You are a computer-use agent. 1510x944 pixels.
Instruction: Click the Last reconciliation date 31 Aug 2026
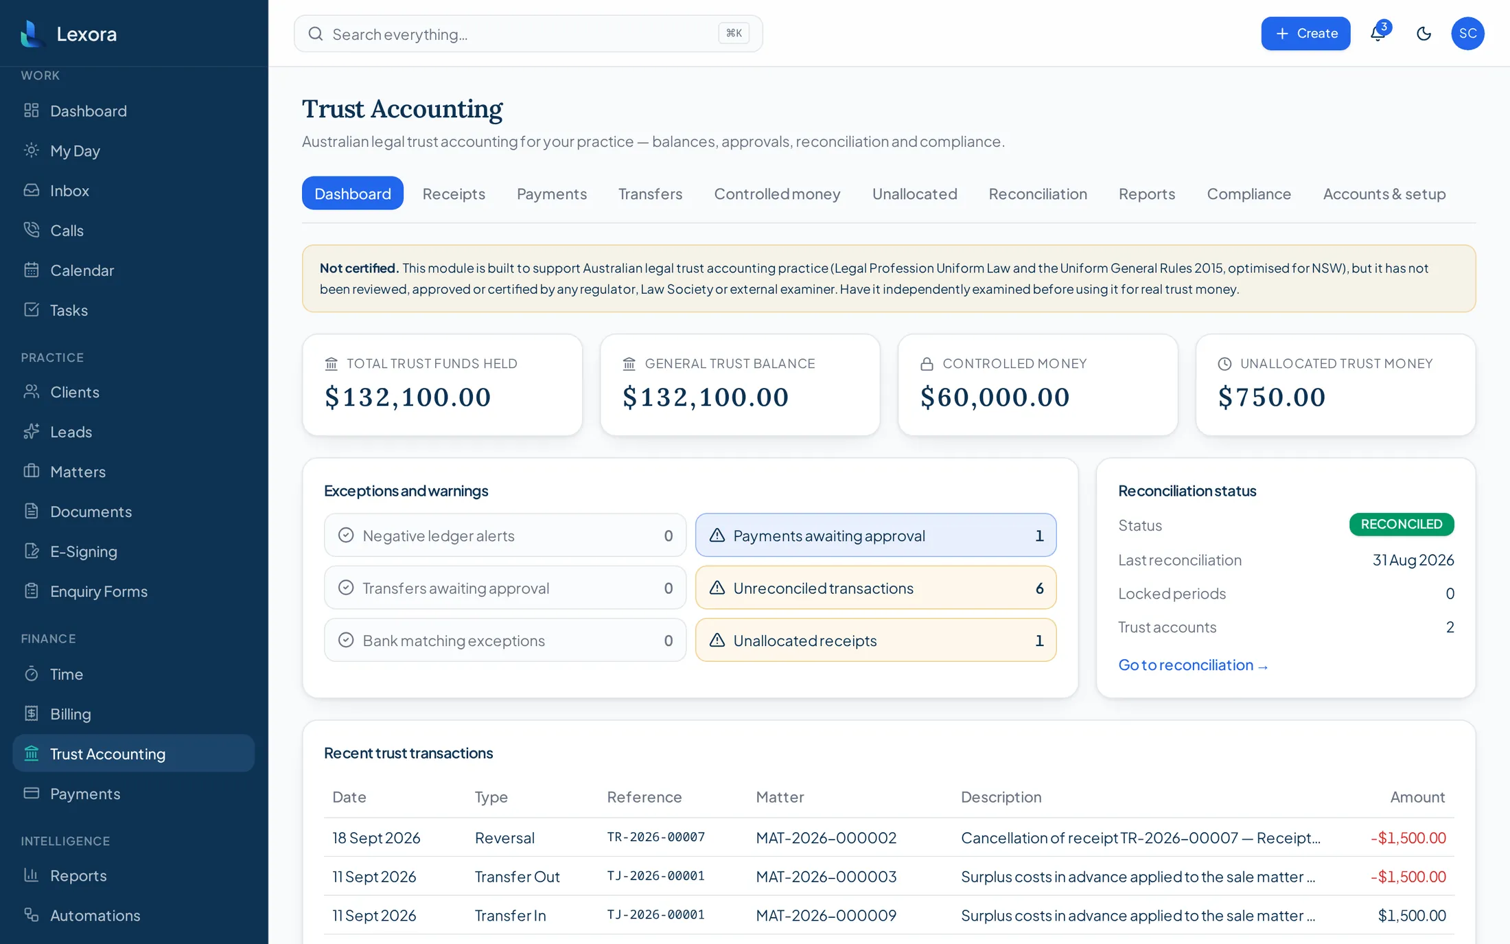tap(1413, 560)
